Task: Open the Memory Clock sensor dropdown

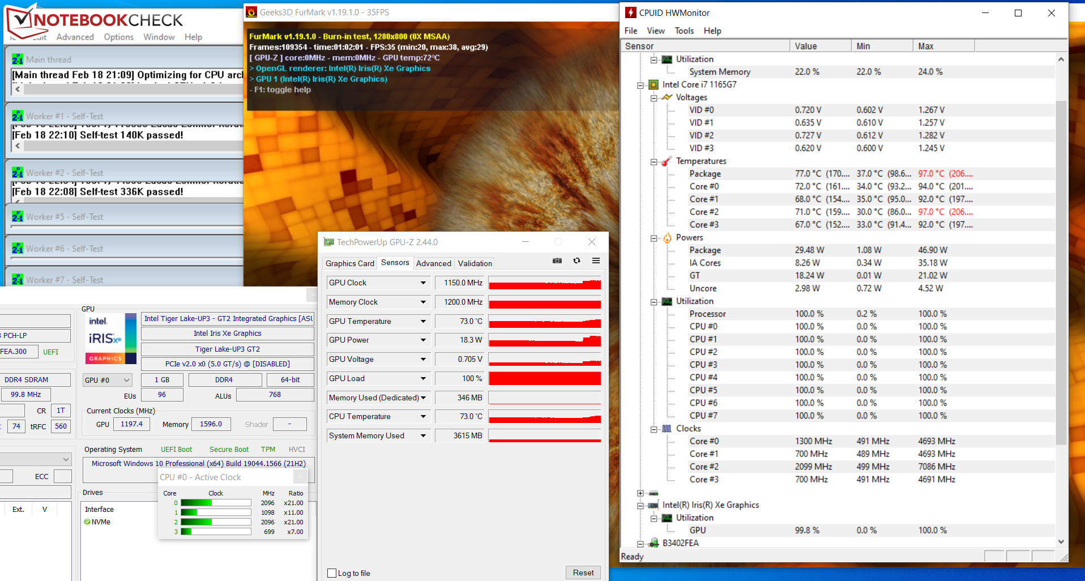Action: pos(423,302)
